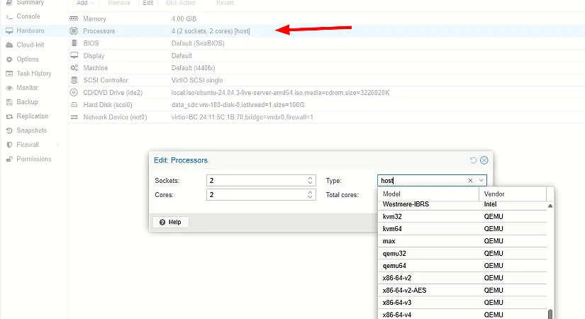585x319 pixels.
Task: Click the SCSI Controller database icon
Action: 74,80
